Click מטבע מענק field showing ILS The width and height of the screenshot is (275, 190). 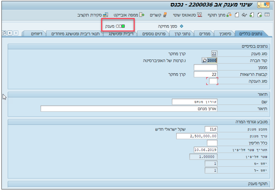coord(211,129)
